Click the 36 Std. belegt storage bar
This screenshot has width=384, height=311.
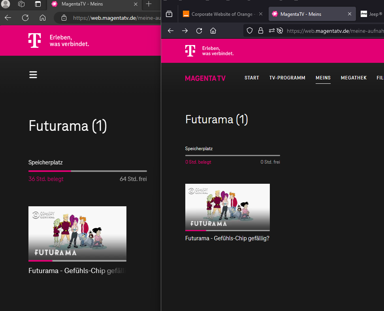88,171
